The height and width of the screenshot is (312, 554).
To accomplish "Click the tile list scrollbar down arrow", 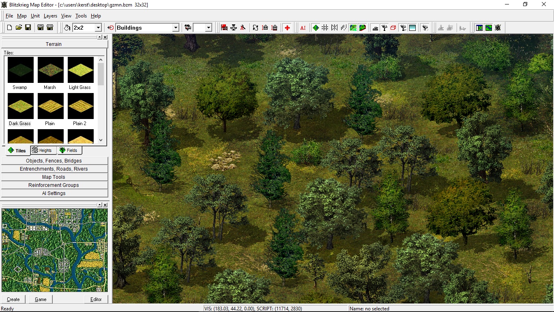I will click(x=101, y=140).
